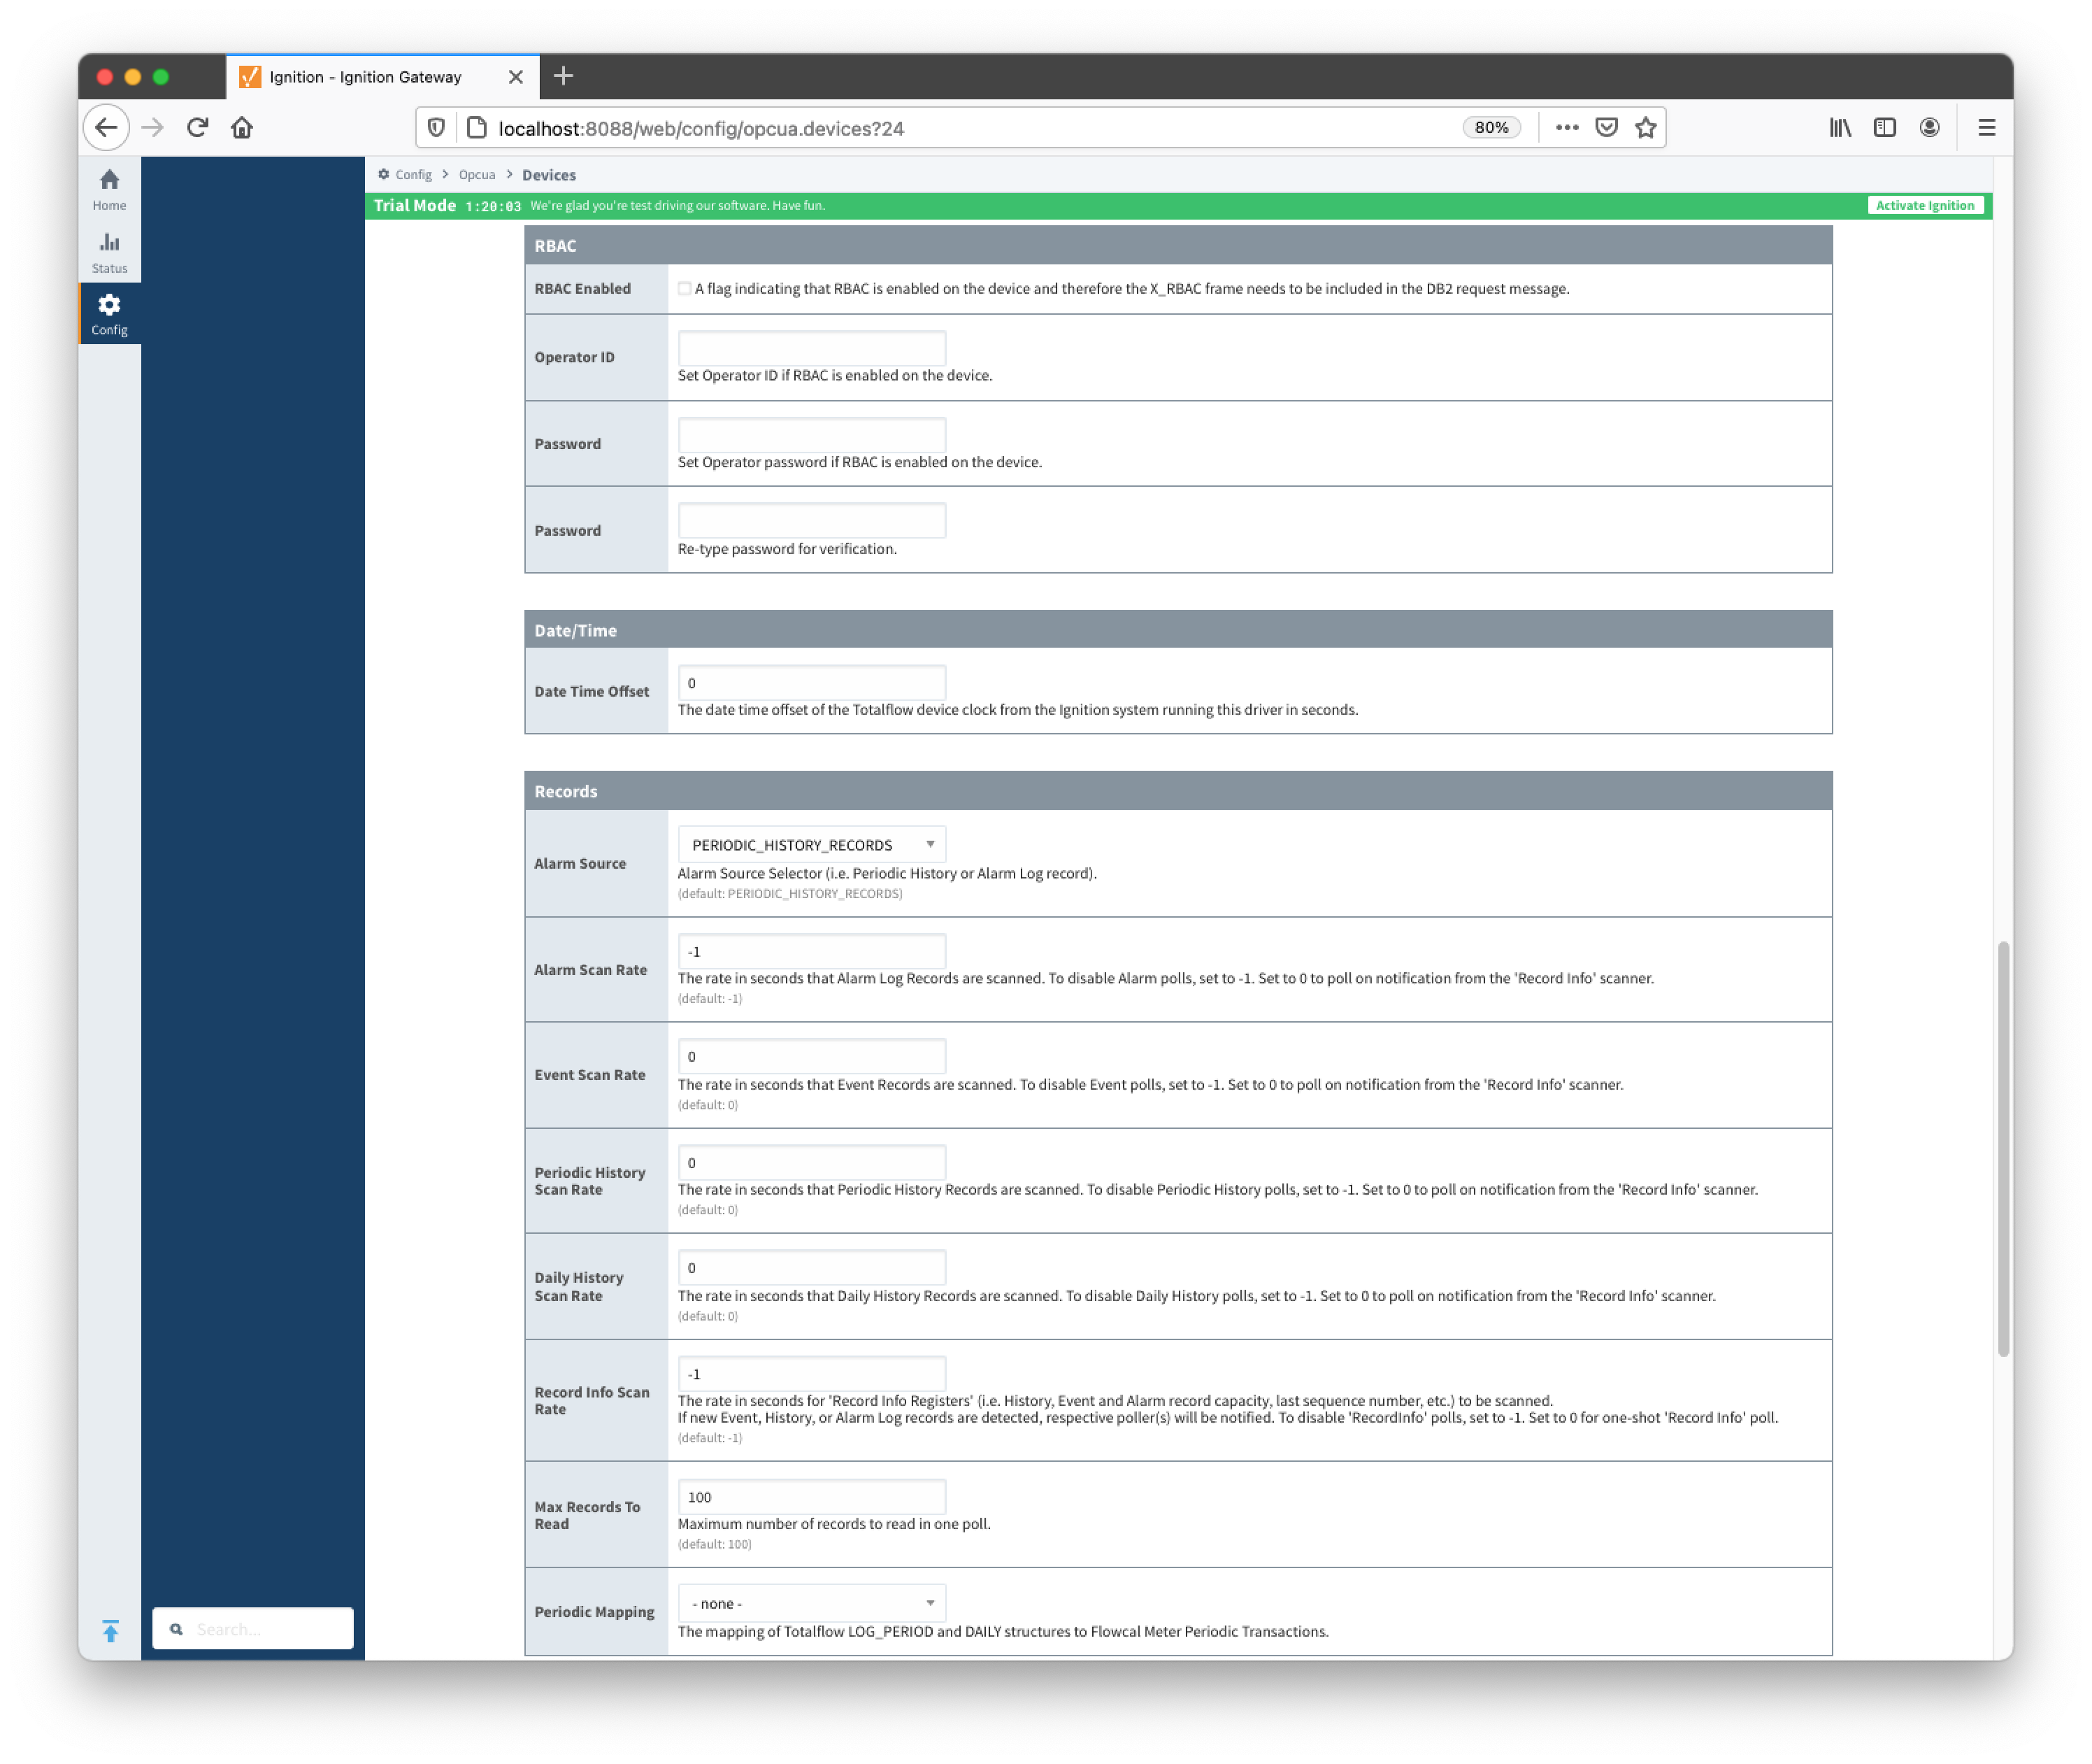
Task: Open the Config gear section
Action: click(x=110, y=314)
